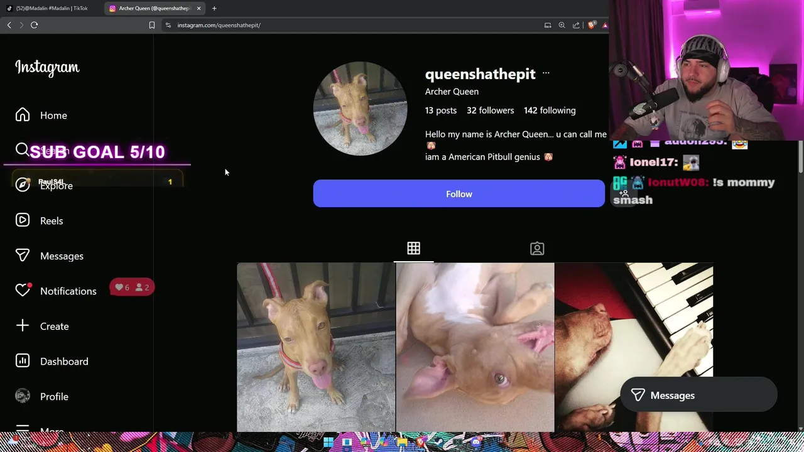This screenshot has height=452, width=804.
Task: Open the dog profile picture
Action: click(x=360, y=109)
